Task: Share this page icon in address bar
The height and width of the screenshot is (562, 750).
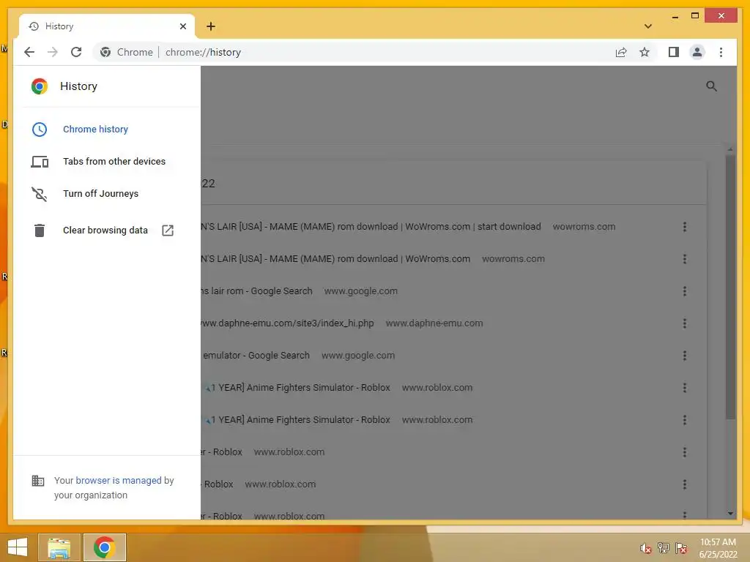Action: click(x=621, y=52)
